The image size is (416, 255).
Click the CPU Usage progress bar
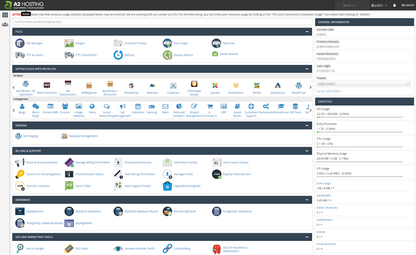359,147
